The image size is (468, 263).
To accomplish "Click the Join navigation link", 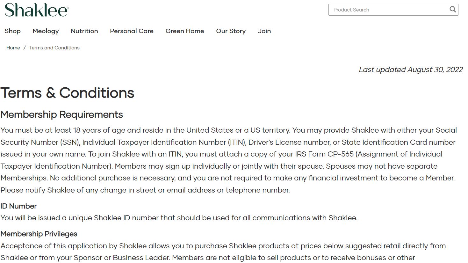I will (x=264, y=31).
